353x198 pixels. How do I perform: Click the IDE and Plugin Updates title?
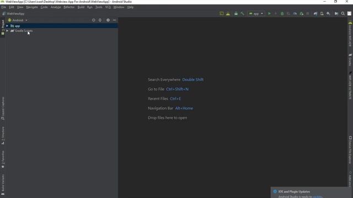coord(294,191)
